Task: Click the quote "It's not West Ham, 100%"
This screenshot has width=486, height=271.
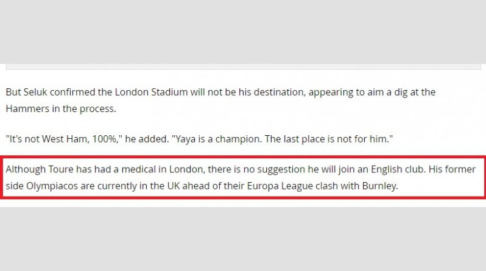Action: 64,139
